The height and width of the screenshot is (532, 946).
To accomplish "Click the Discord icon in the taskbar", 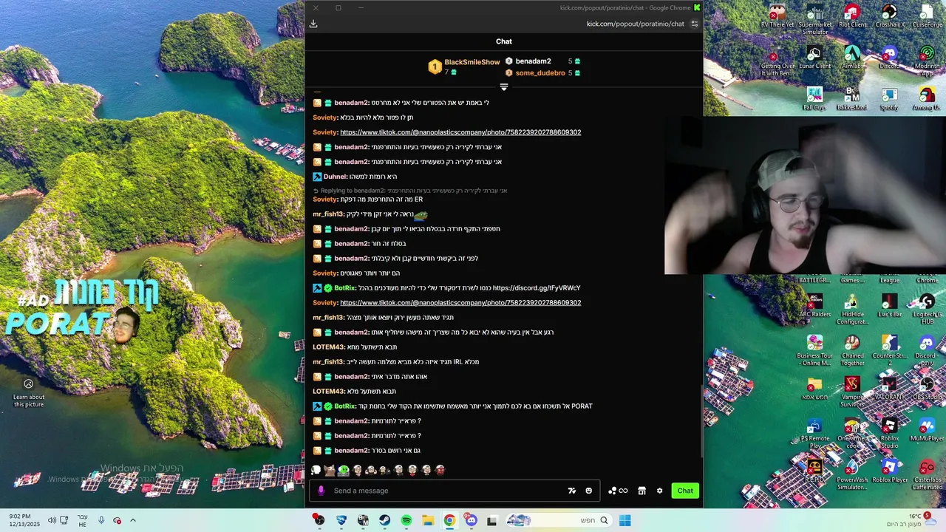I will (x=472, y=520).
